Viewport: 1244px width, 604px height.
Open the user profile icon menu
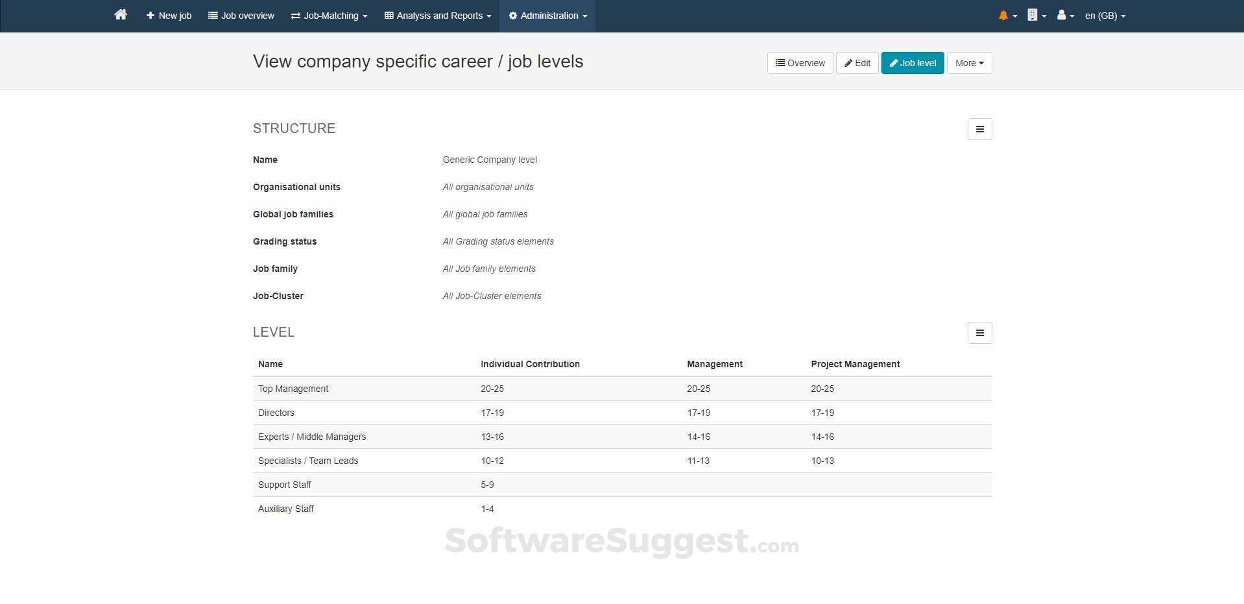tap(1062, 14)
